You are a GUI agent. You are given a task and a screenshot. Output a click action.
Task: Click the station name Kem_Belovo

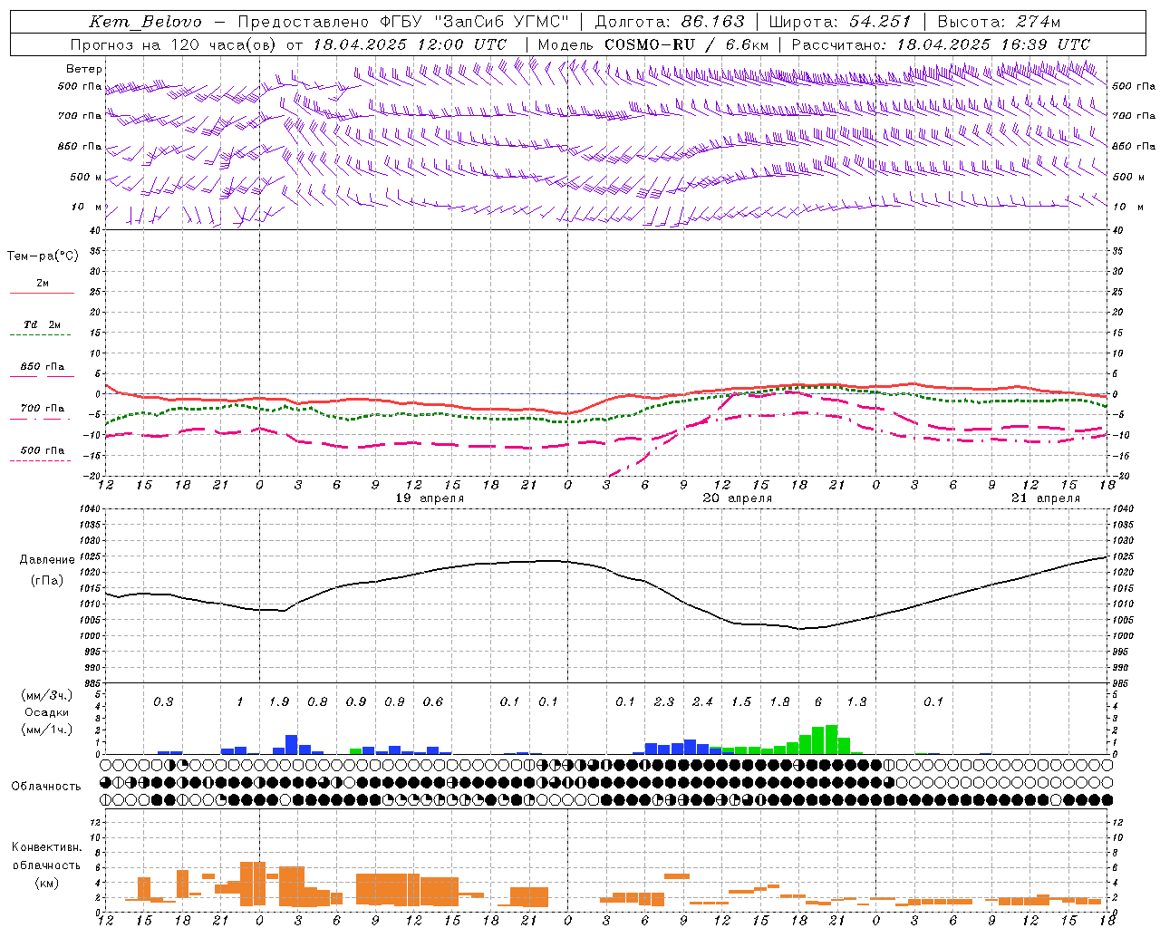[x=145, y=22]
